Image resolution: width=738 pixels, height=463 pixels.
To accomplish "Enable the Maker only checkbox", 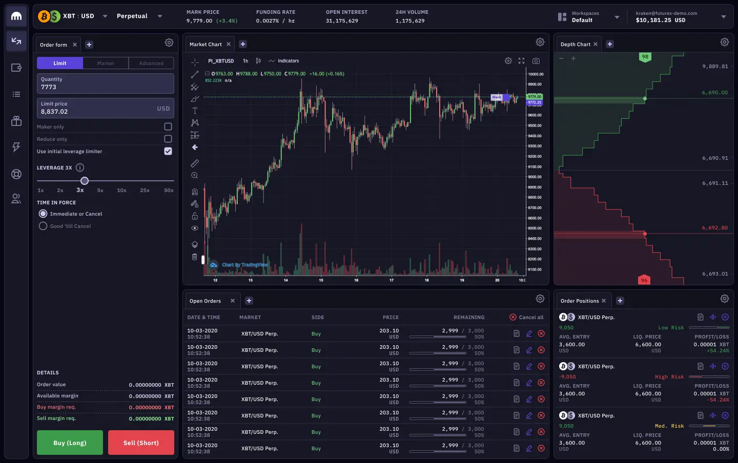I will [168, 127].
